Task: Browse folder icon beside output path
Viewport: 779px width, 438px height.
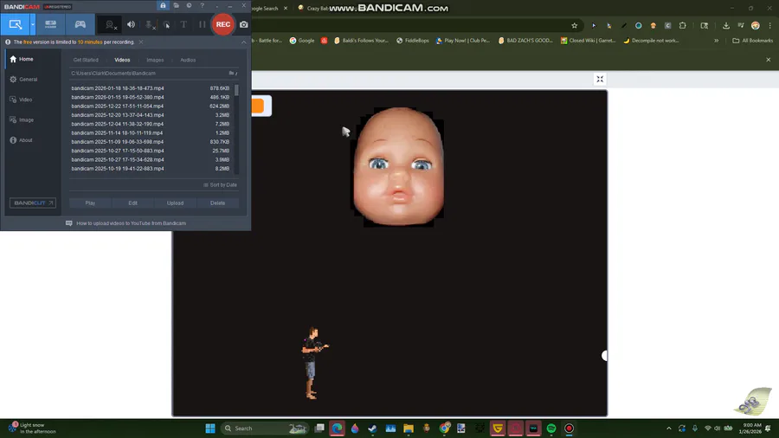Action: 233,74
